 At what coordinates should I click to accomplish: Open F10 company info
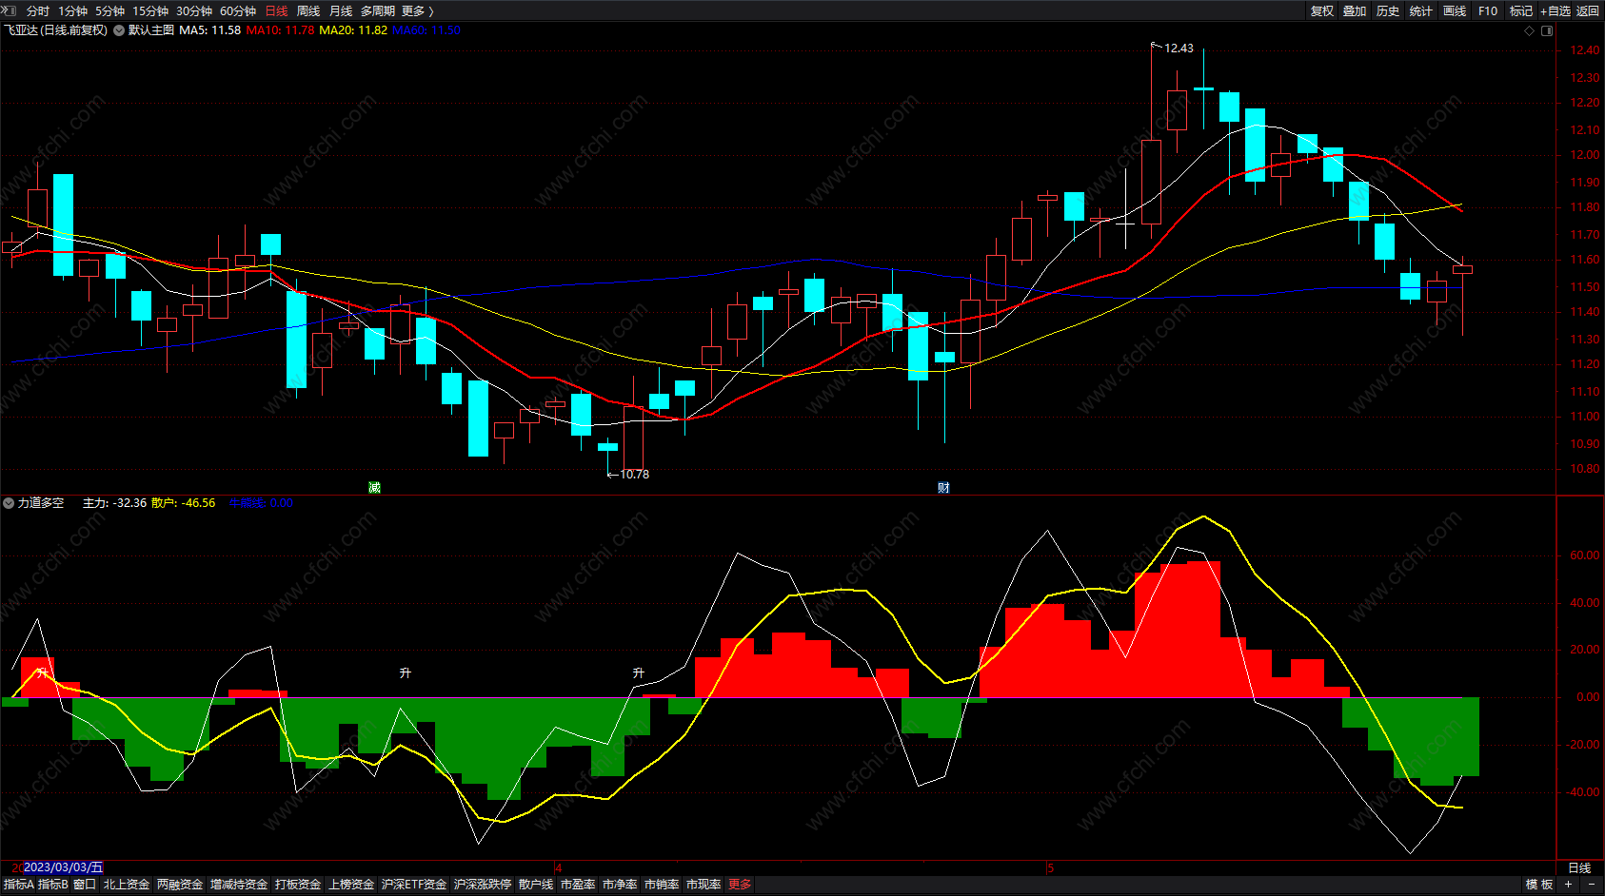[x=1488, y=11]
